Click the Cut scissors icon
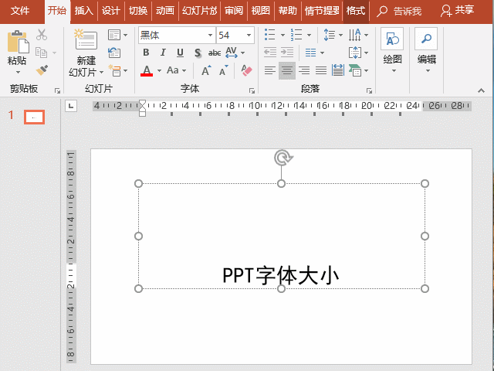Viewport: 494px width, 371px height. (x=41, y=35)
